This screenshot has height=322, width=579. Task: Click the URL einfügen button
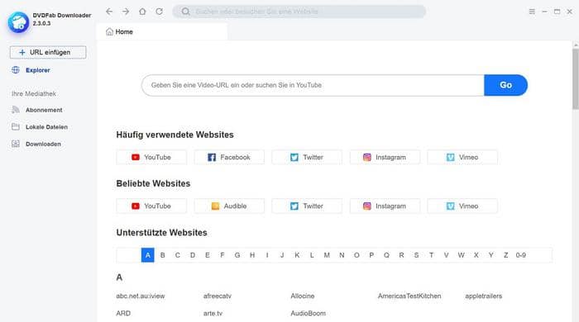(48, 52)
